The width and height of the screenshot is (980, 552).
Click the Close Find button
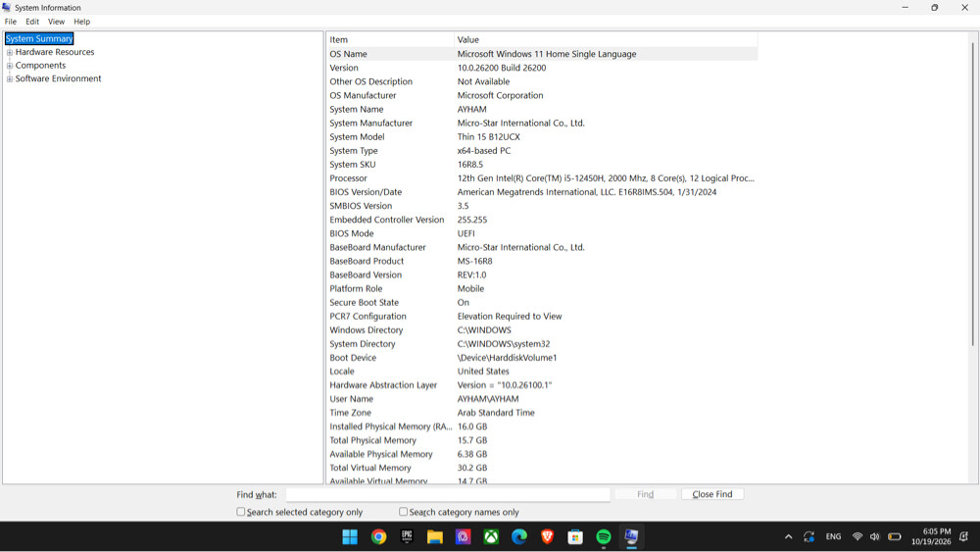[711, 494]
